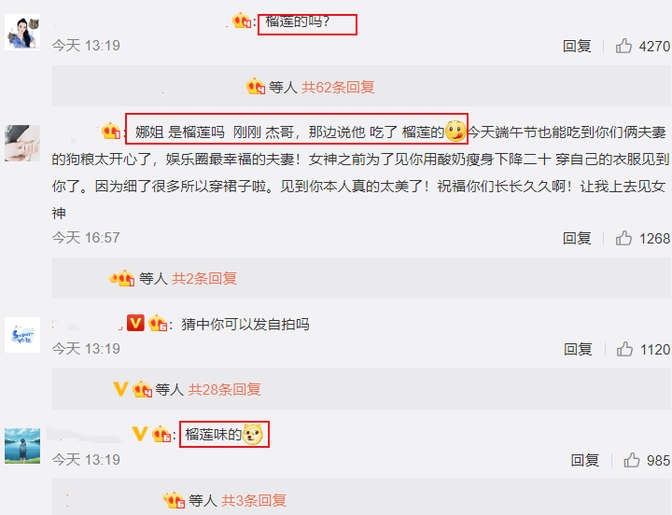Expand the 共62条回复 reply thread
This screenshot has height=515, width=672.
338,88
